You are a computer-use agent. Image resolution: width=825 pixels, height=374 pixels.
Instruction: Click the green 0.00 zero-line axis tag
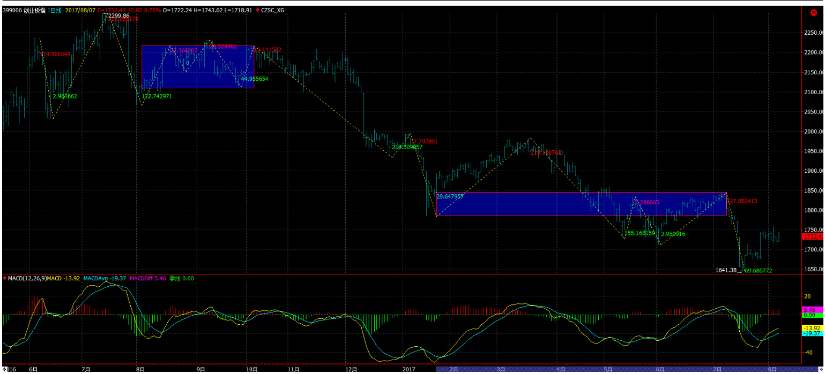(x=808, y=315)
